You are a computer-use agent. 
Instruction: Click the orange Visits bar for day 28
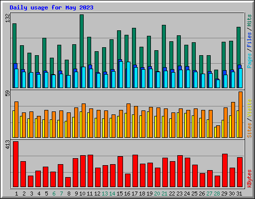[218, 131]
